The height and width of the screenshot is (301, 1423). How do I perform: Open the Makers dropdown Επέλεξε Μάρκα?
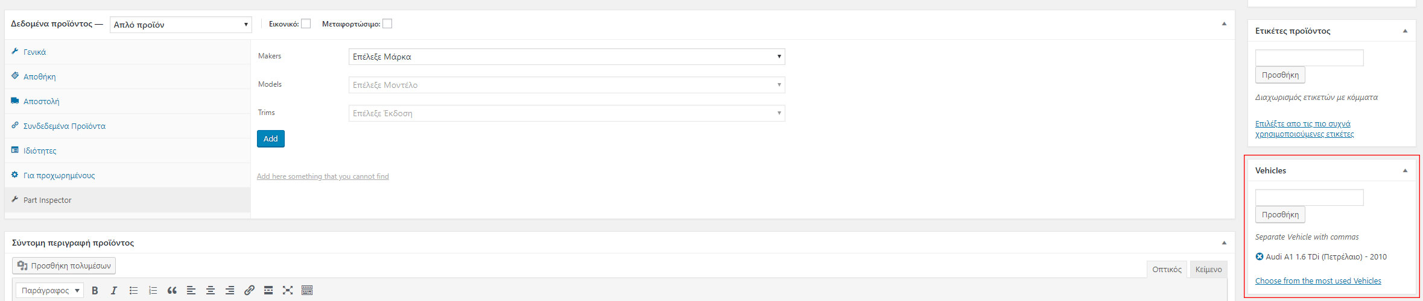pos(566,57)
